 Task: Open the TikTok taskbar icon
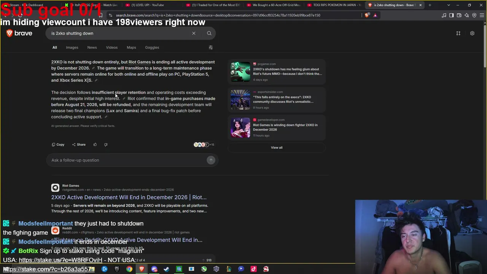pyautogui.click(x=253, y=269)
